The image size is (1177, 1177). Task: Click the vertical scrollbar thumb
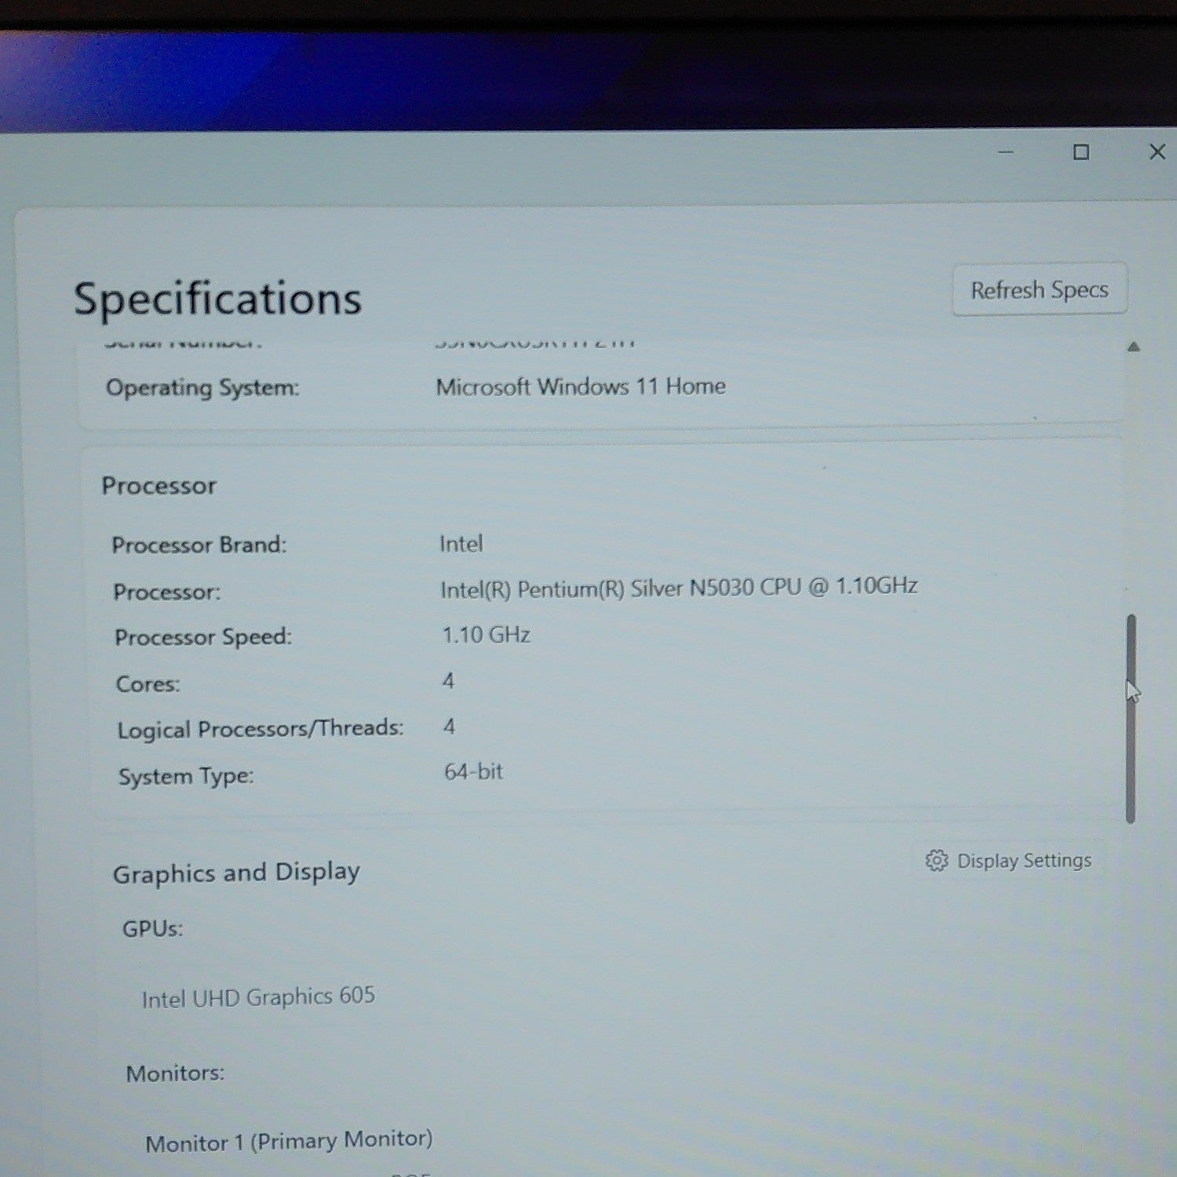click(1131, 719)
